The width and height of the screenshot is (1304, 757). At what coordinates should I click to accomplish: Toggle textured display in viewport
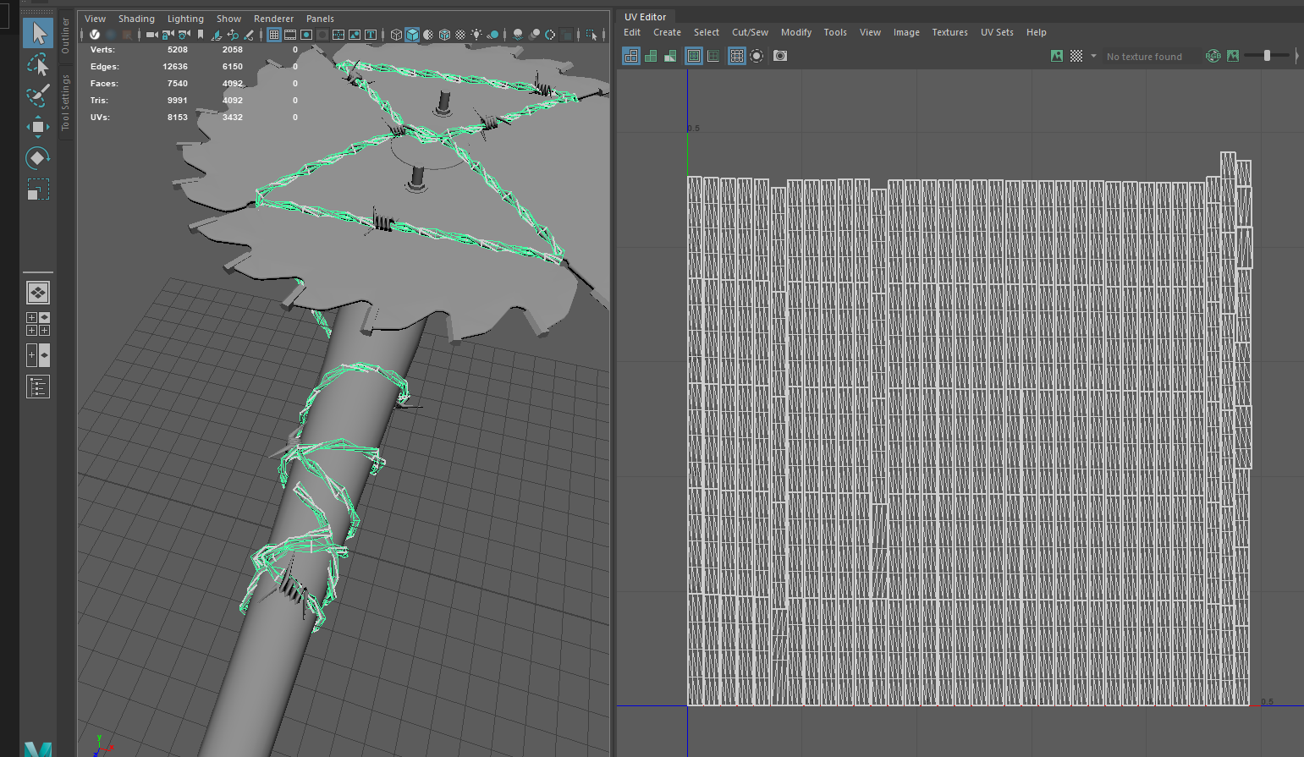(460, 35)
